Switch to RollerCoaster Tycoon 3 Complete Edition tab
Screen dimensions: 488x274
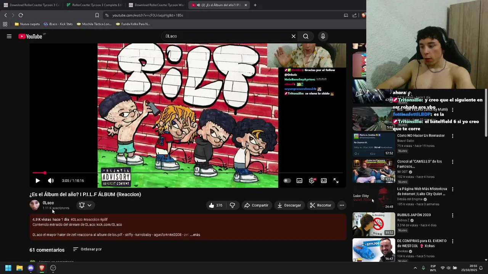coord(93,5)
